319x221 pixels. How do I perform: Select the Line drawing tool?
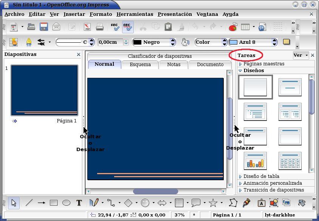coord(29,203)
